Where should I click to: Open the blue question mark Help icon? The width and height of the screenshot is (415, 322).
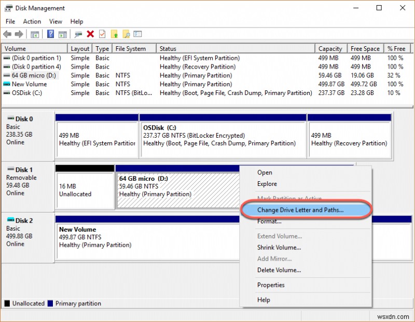50,34
